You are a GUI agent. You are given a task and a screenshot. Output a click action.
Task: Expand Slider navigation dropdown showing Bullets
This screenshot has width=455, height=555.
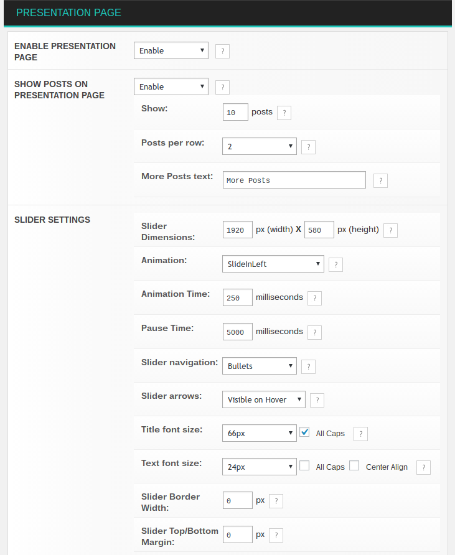tap(260, 366)
